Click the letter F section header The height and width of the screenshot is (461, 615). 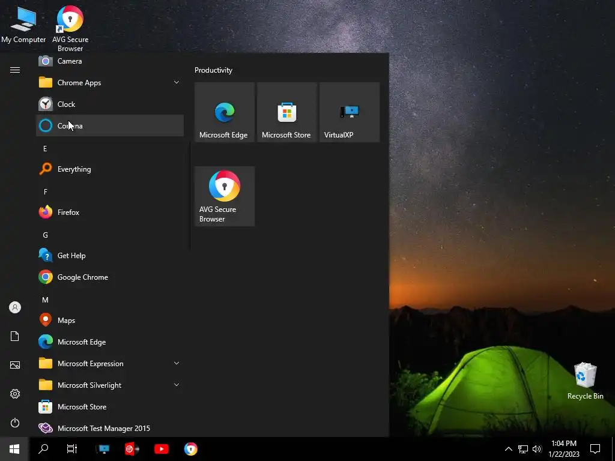(45, 191)
